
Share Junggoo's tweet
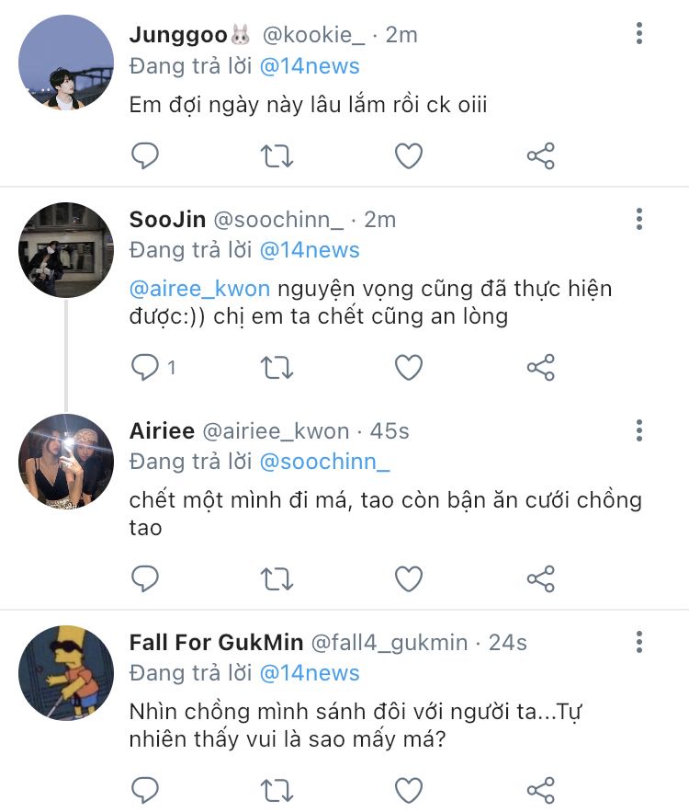click(541, 156)
